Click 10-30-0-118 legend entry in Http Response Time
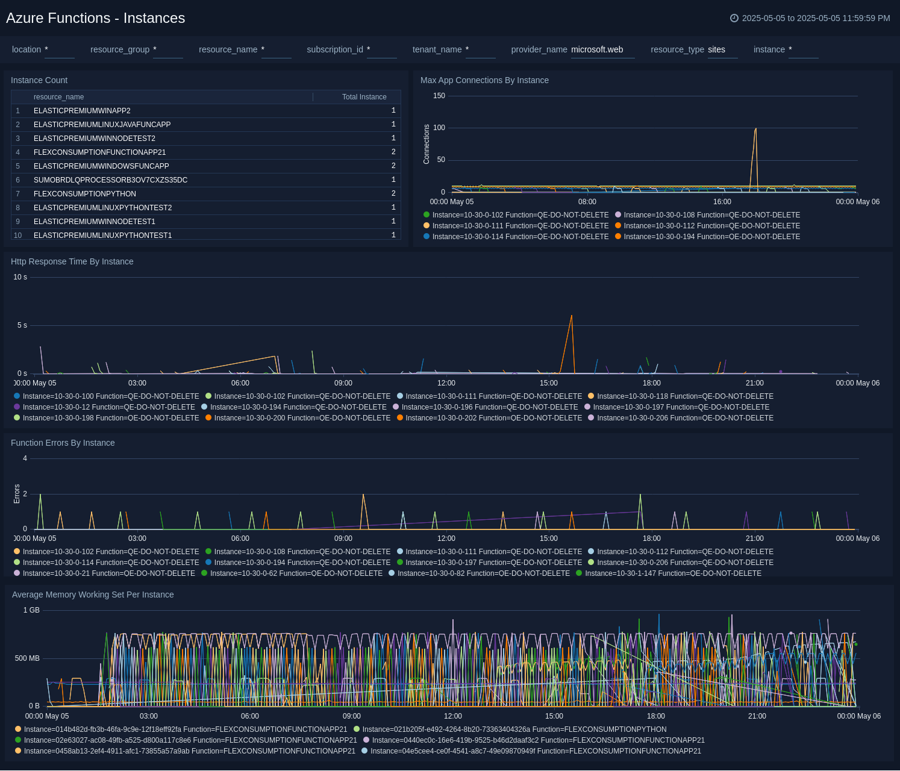The height and width of the screenshot is (771, 900). 681,396
